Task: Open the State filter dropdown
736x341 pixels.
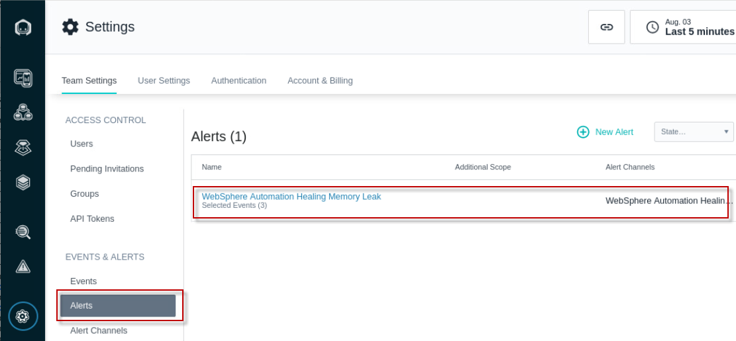Action: [x=694, y=132]
